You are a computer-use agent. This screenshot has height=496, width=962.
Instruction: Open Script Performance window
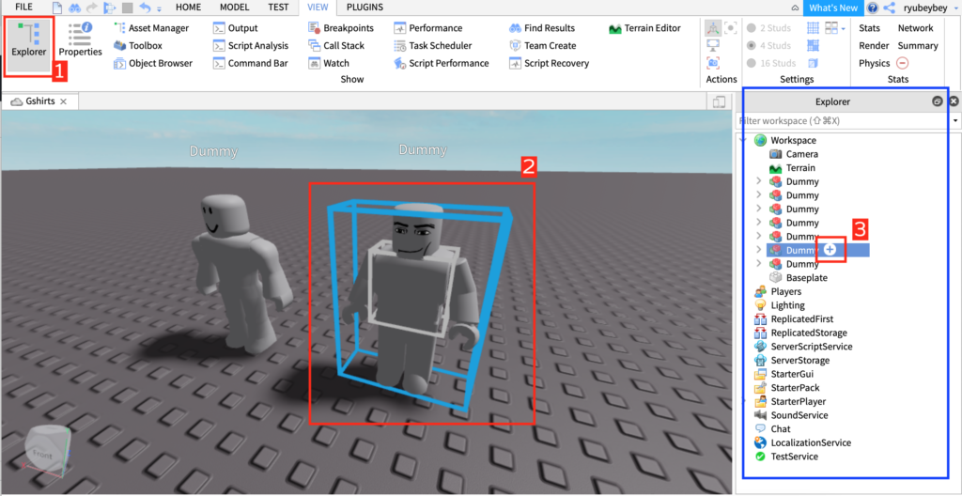[442, 63]
